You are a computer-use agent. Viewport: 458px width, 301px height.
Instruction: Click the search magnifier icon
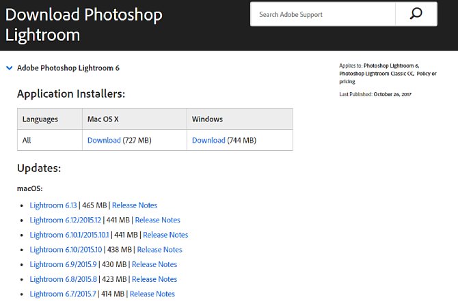(416, 14)
